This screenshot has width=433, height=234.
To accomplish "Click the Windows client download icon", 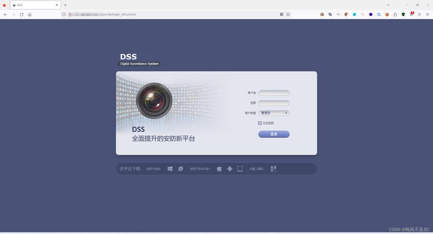I will [170, 169].
